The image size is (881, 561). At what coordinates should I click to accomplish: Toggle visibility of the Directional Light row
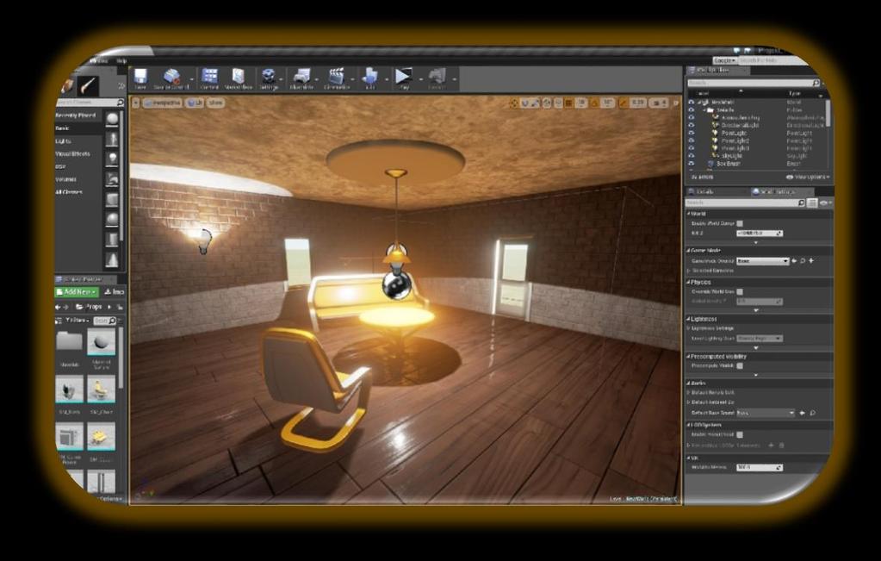tap(691, 125)
